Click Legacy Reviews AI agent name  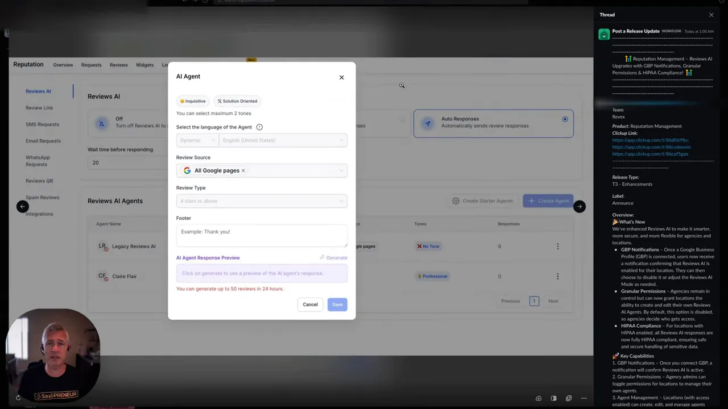[134, 247]
